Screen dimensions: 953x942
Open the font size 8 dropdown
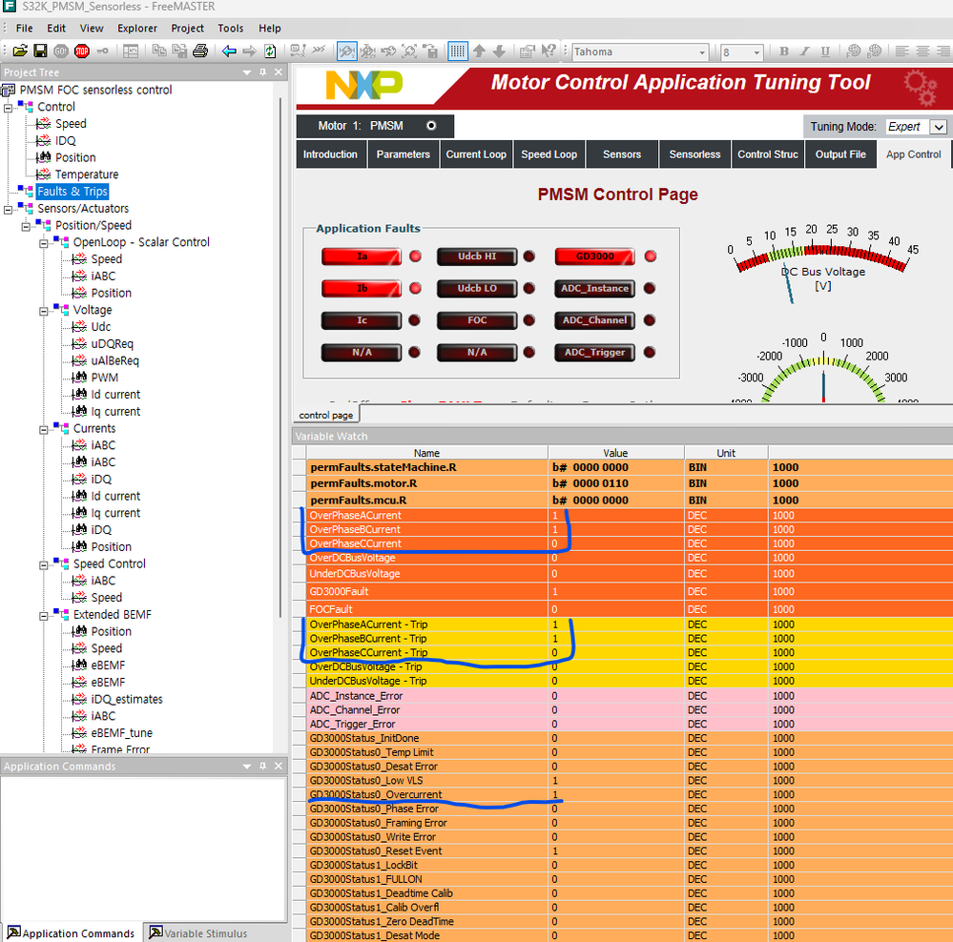click(x=756, y=52)
